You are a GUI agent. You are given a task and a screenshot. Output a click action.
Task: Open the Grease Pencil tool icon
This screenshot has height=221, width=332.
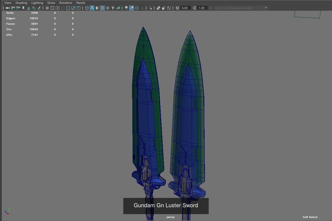pos(39,8)
